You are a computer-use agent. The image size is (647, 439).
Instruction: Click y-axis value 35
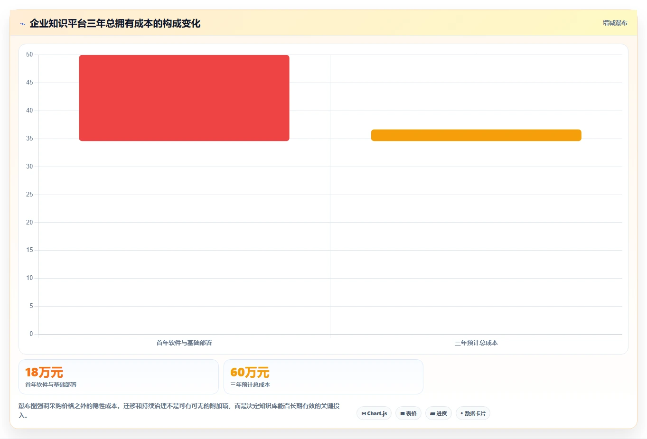29,139
